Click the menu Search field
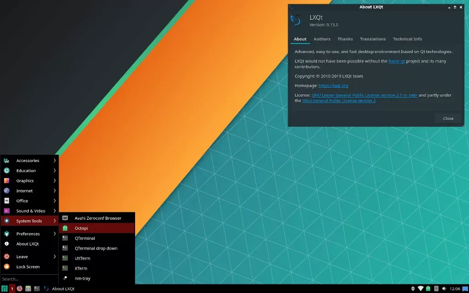 click(x=30, y=279)
